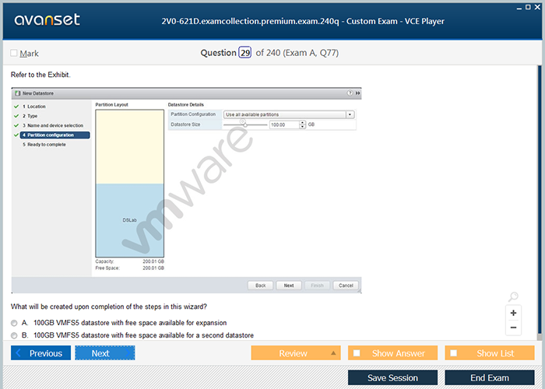Zoom out with the minus icon
The image size is (545, 389).
coord(513,328)
